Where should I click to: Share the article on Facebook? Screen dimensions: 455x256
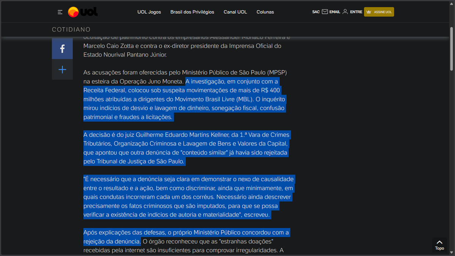[62, 48]
